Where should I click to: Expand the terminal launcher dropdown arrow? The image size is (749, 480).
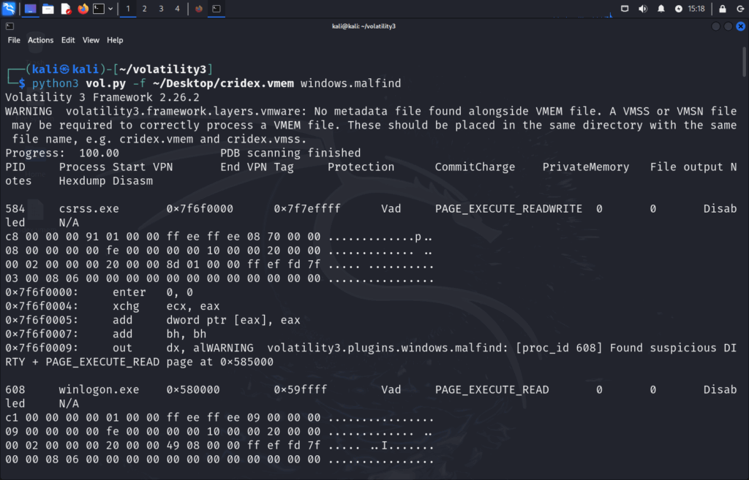[x=110, y=9]
